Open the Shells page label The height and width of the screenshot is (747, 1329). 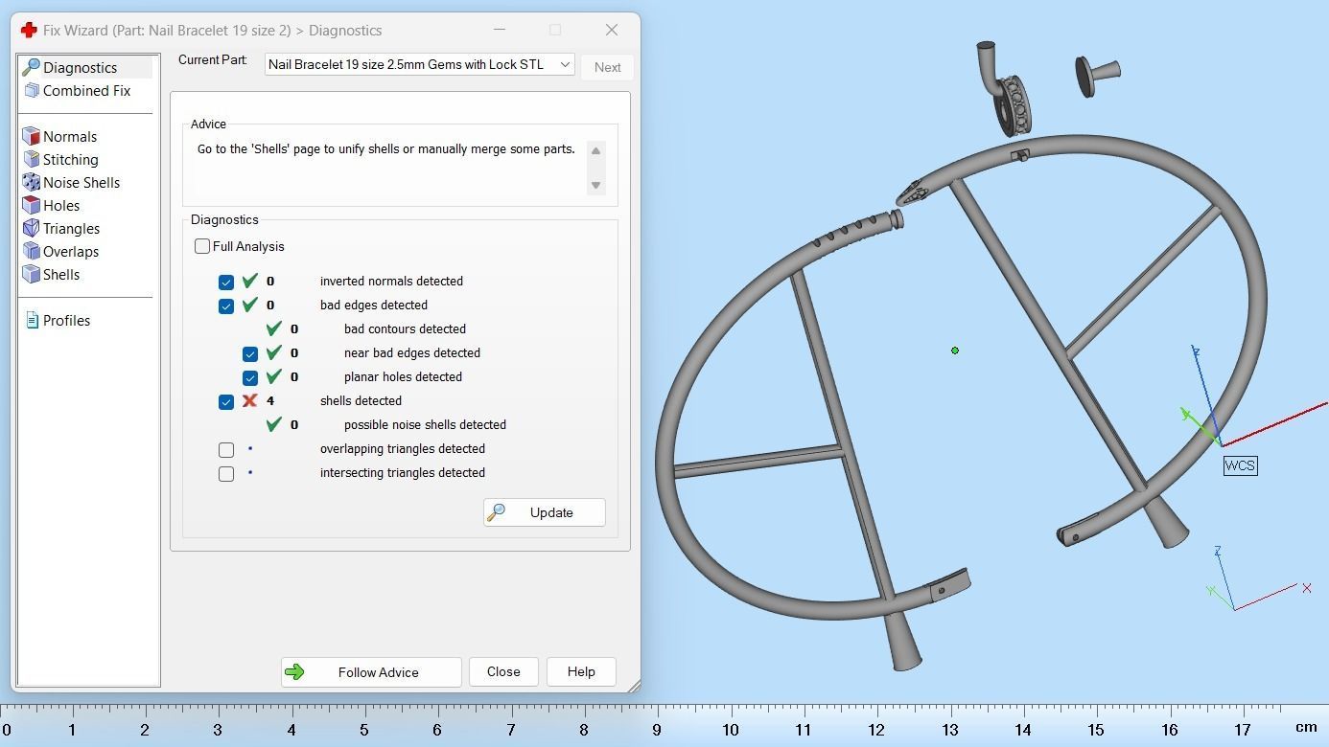pyautogui.click(x=61, y=274)
